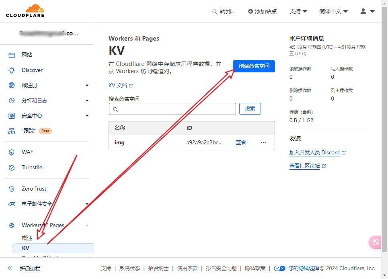Open the 支持 dropdown menu
The width and height of the screenshot is (388, 279).
298,11
